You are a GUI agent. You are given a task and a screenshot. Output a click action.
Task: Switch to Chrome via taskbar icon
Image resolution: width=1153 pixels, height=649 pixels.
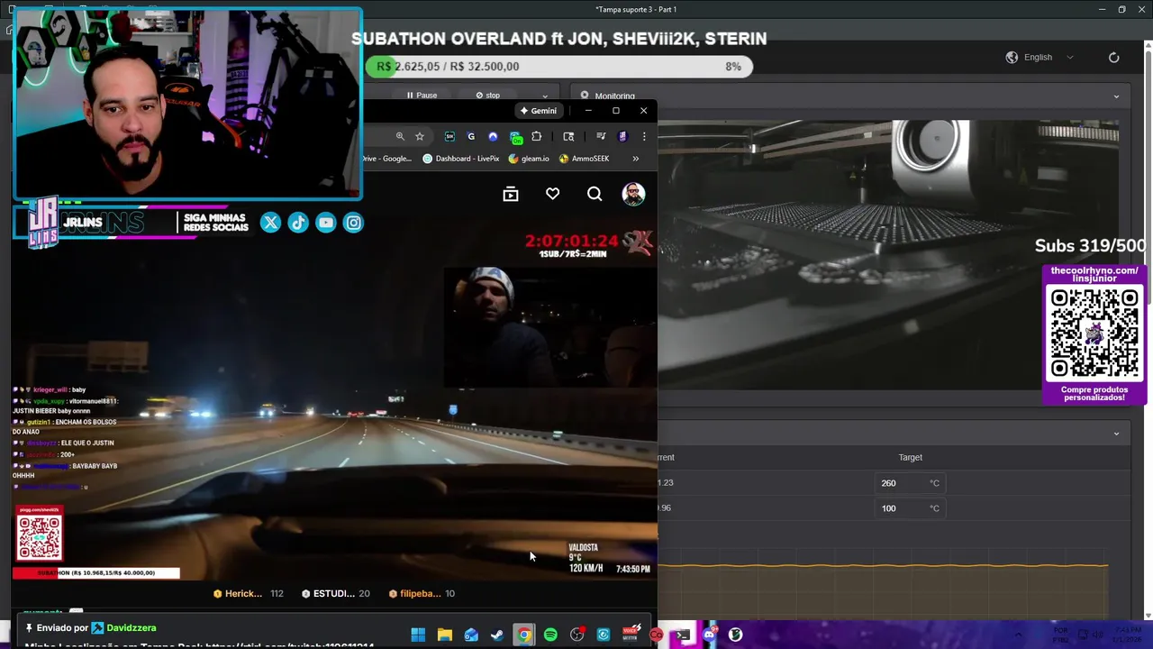(x=523, y=635)
